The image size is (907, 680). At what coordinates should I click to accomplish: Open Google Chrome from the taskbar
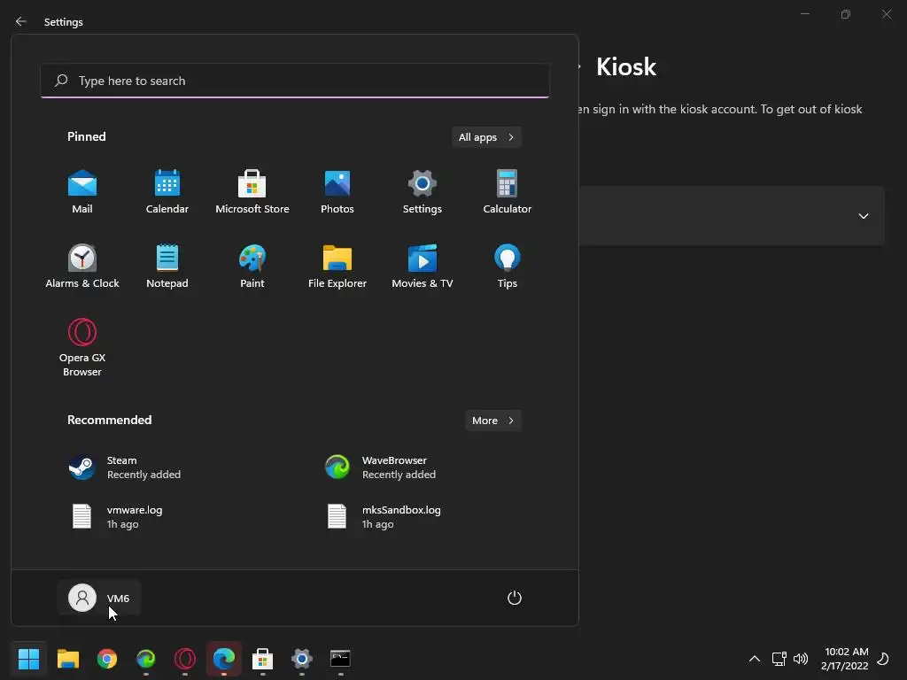107,659
